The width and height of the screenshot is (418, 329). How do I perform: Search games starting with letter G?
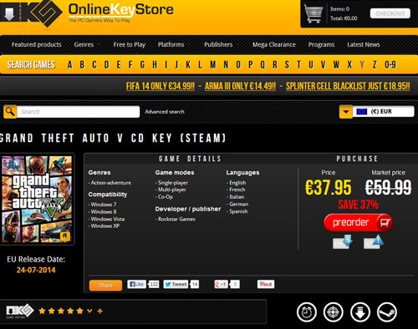click(x=142, y=65)
